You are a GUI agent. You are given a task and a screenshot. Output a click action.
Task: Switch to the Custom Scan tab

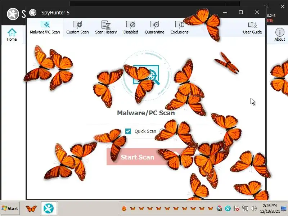[77, 28]
